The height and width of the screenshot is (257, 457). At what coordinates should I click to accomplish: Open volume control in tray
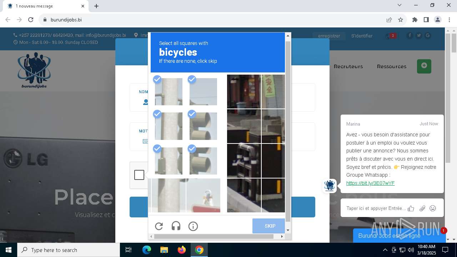[x=411, y=250]
